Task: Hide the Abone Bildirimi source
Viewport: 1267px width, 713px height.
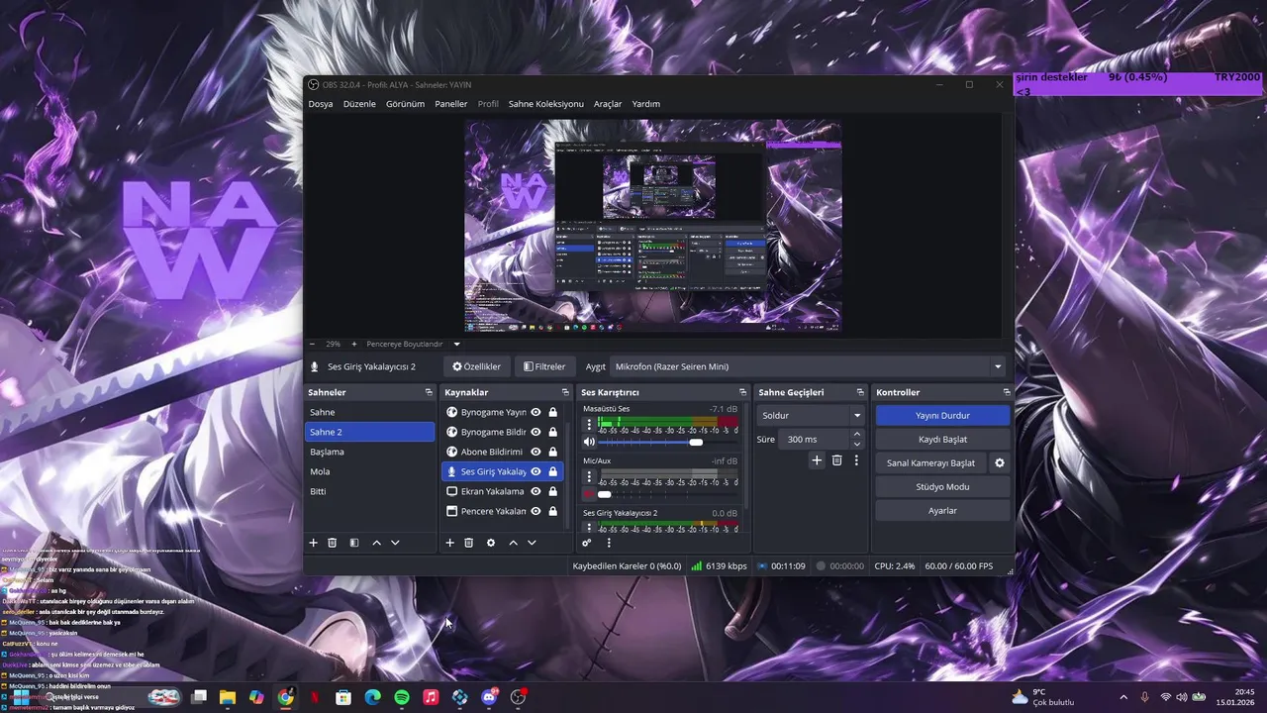Action: 536,452
